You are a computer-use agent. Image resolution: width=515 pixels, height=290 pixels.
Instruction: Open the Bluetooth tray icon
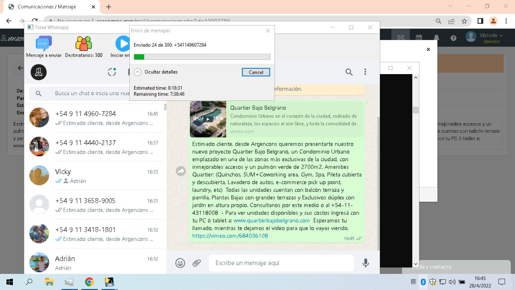click(x=423, y=282)
